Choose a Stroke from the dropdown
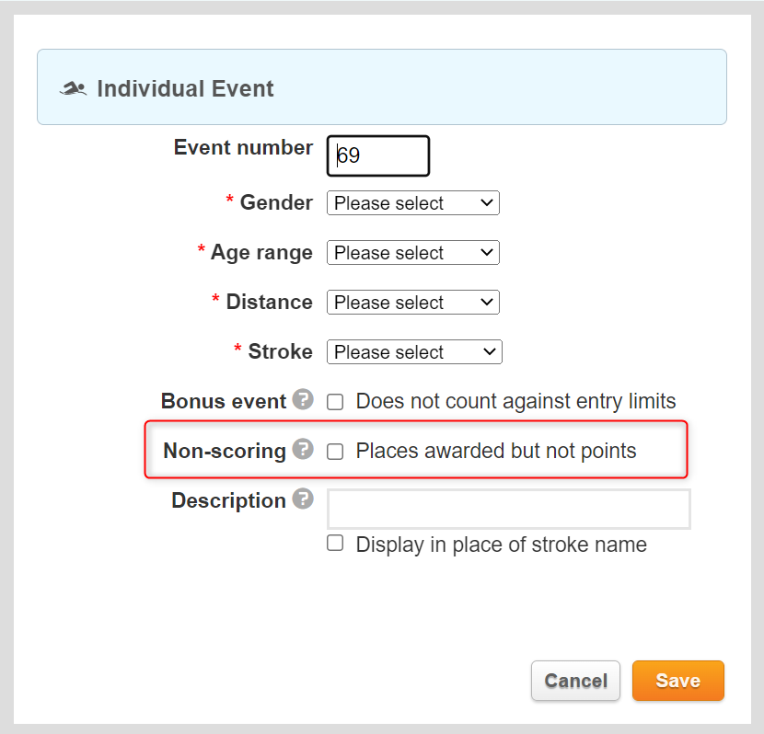 412,352
